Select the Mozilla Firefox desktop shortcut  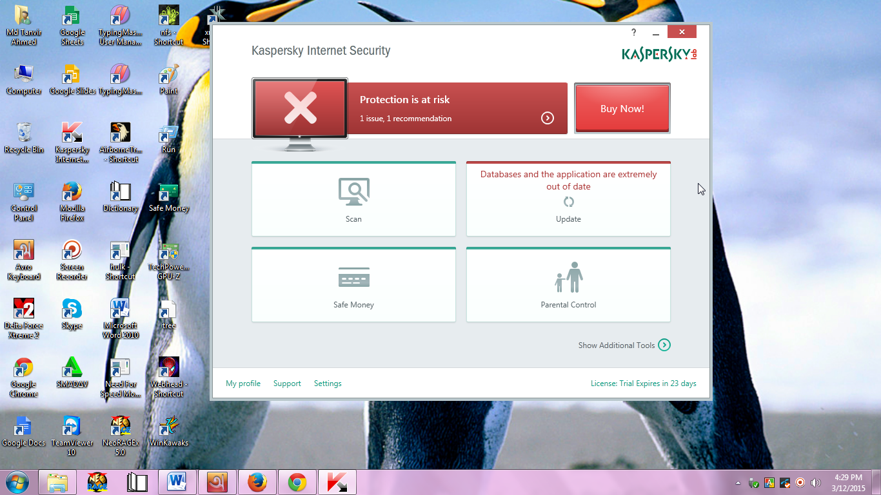pyautogui.click(x=72, y=201)
